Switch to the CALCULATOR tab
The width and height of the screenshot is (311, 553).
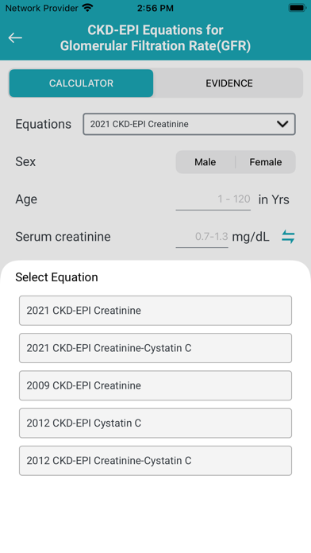[x=82, y=83]
